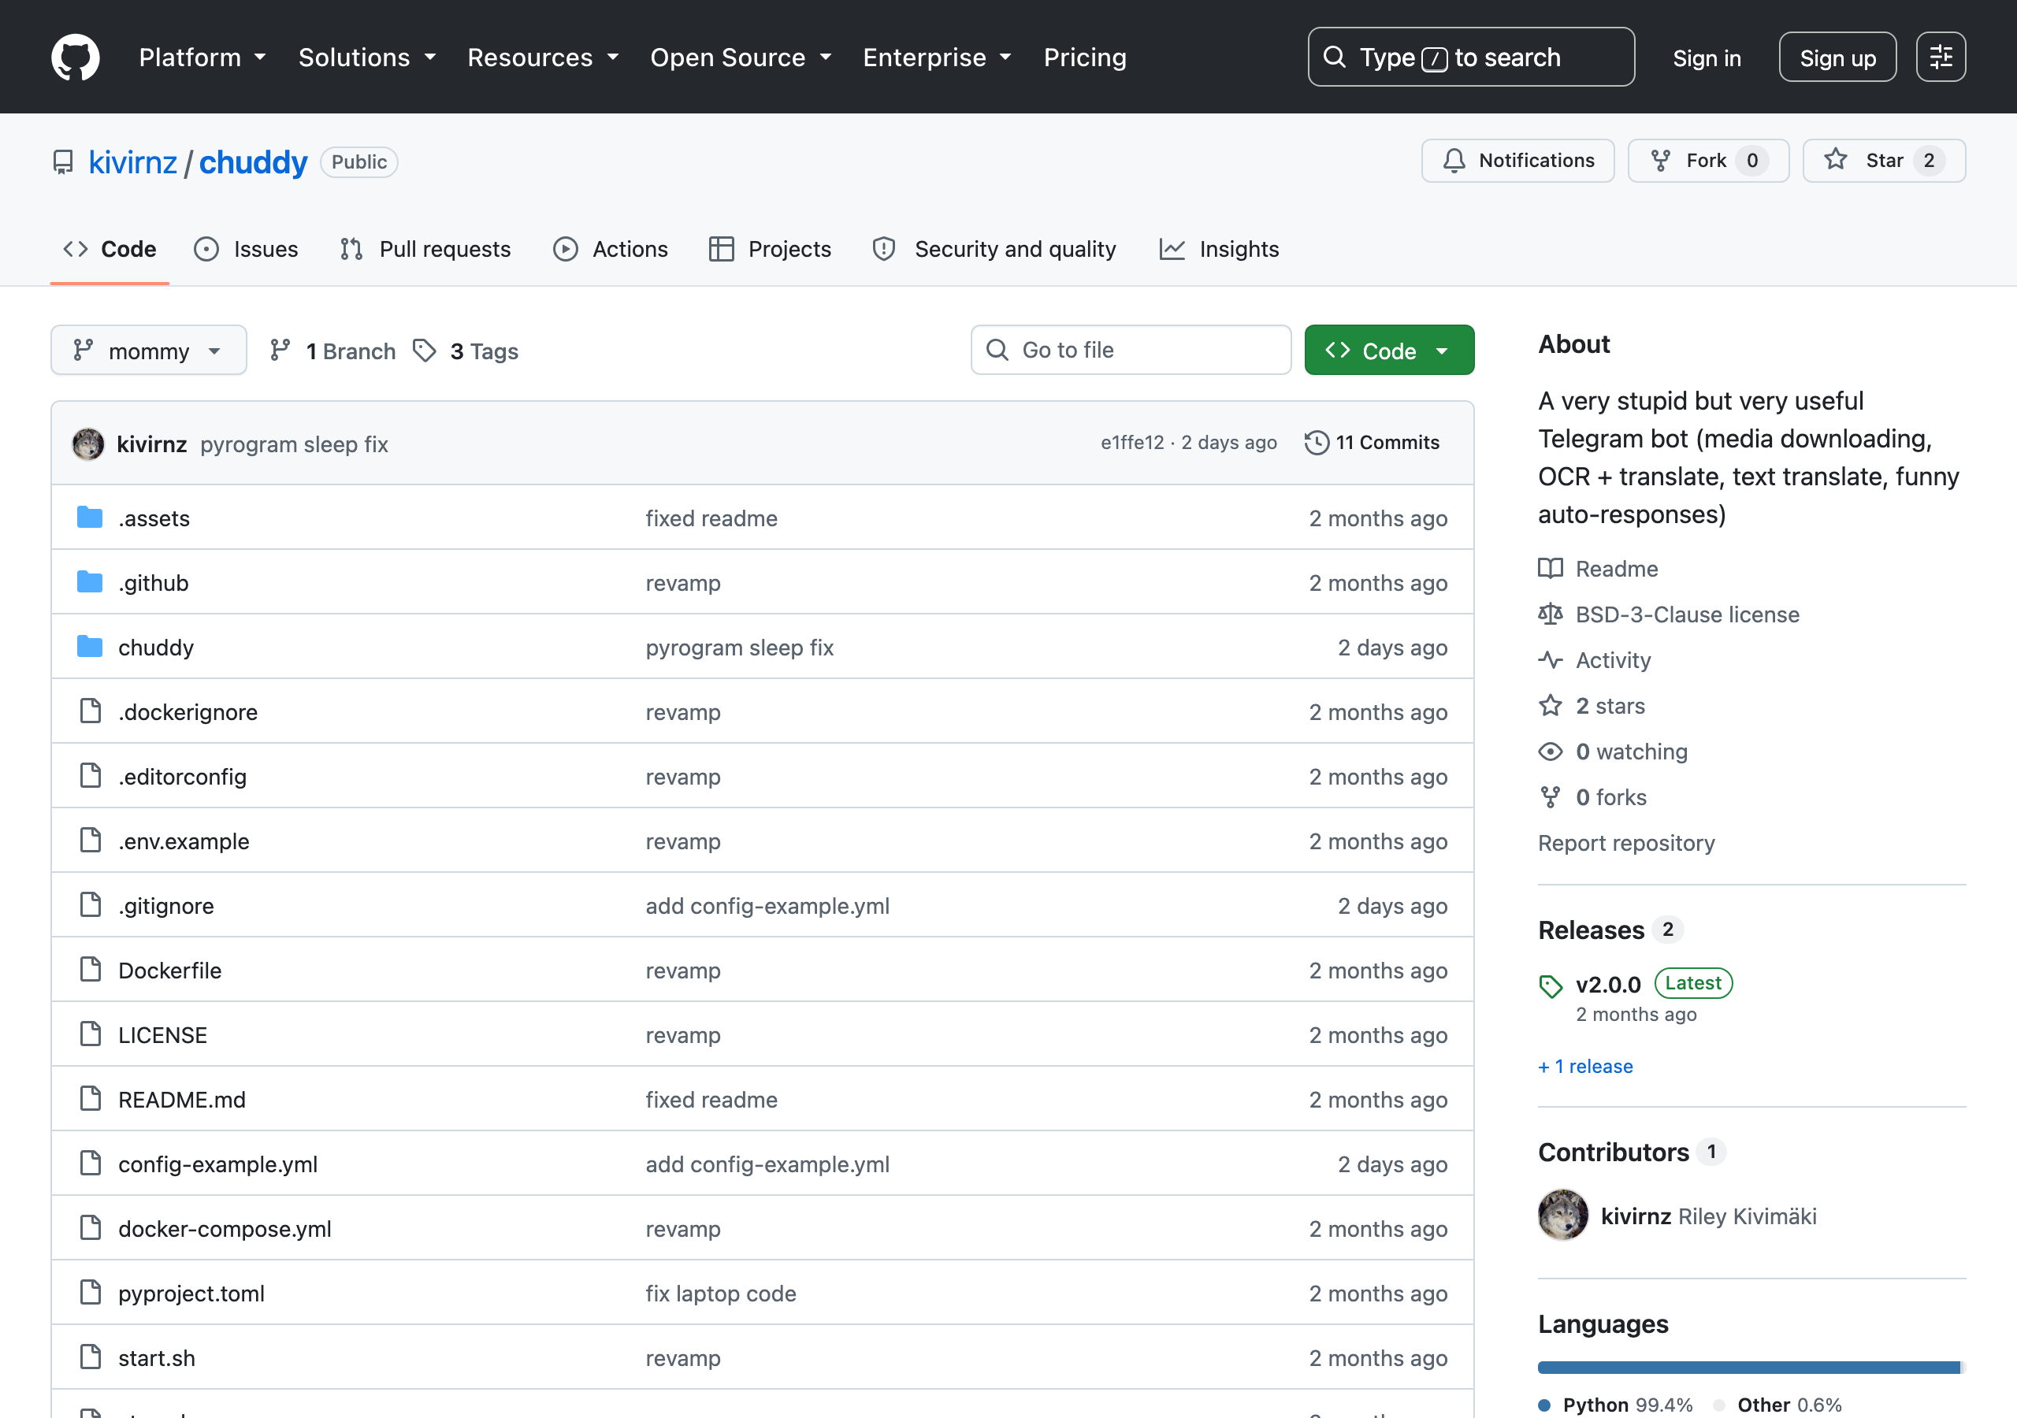Open the pyproject.toml file

tap(191, 1293)
